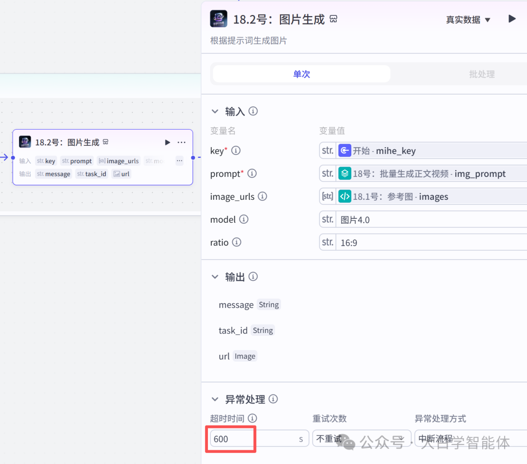Open the str type selector for prompt
The width and height of the screenshot is (527, 464).
(x=328, y=174)
